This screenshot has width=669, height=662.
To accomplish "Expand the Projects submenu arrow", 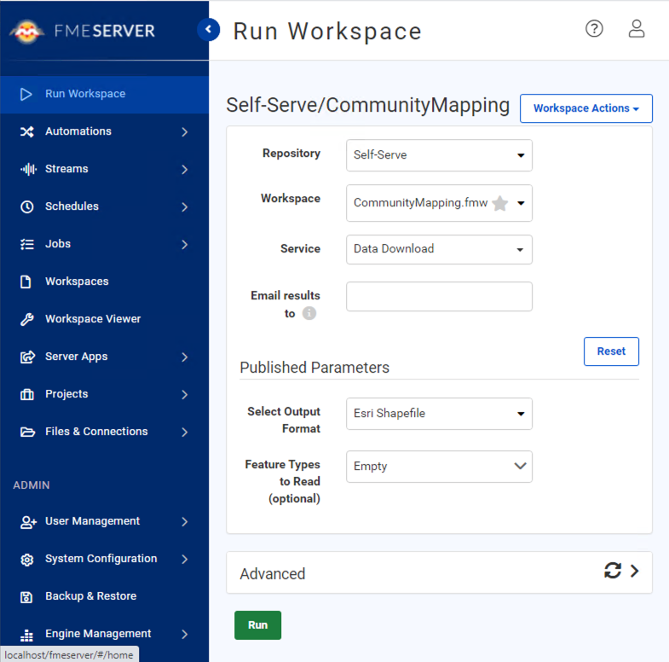I will coord(184,395).
